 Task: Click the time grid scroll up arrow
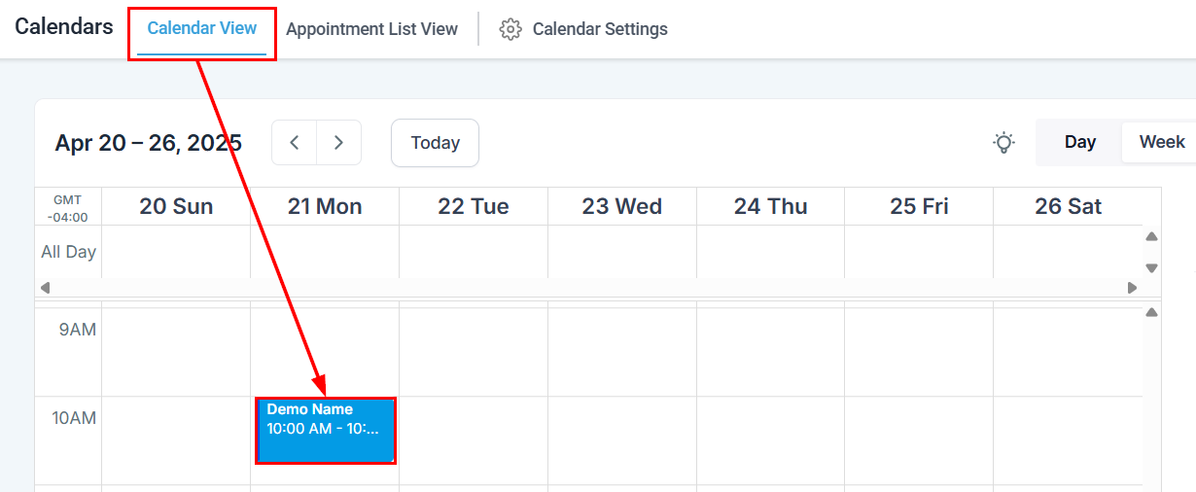pyautogui.click(x=1151, y=312)
